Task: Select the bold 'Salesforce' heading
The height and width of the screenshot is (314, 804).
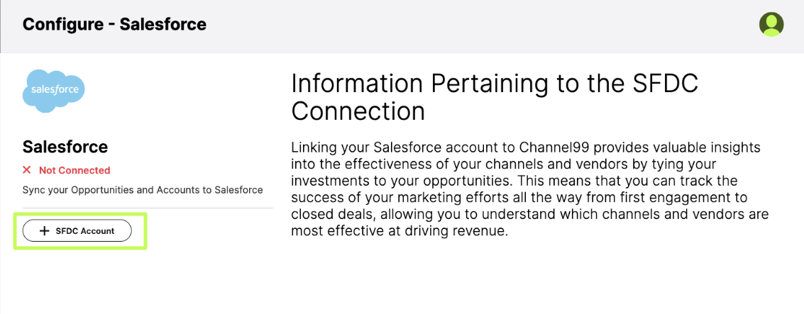Action: click(x=65, y=147)
